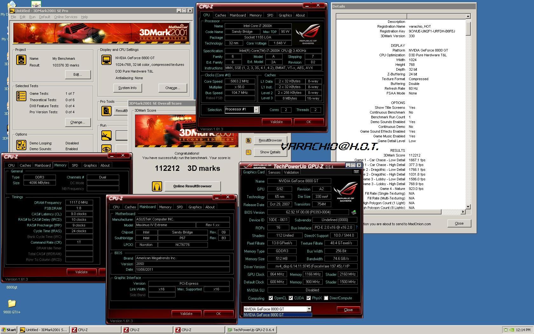The width and height of the screenshot is (534, 334).
Task: Open the 9800 GTX+ desktop folder
Action: pyautogui.click(x=12, y=303)
